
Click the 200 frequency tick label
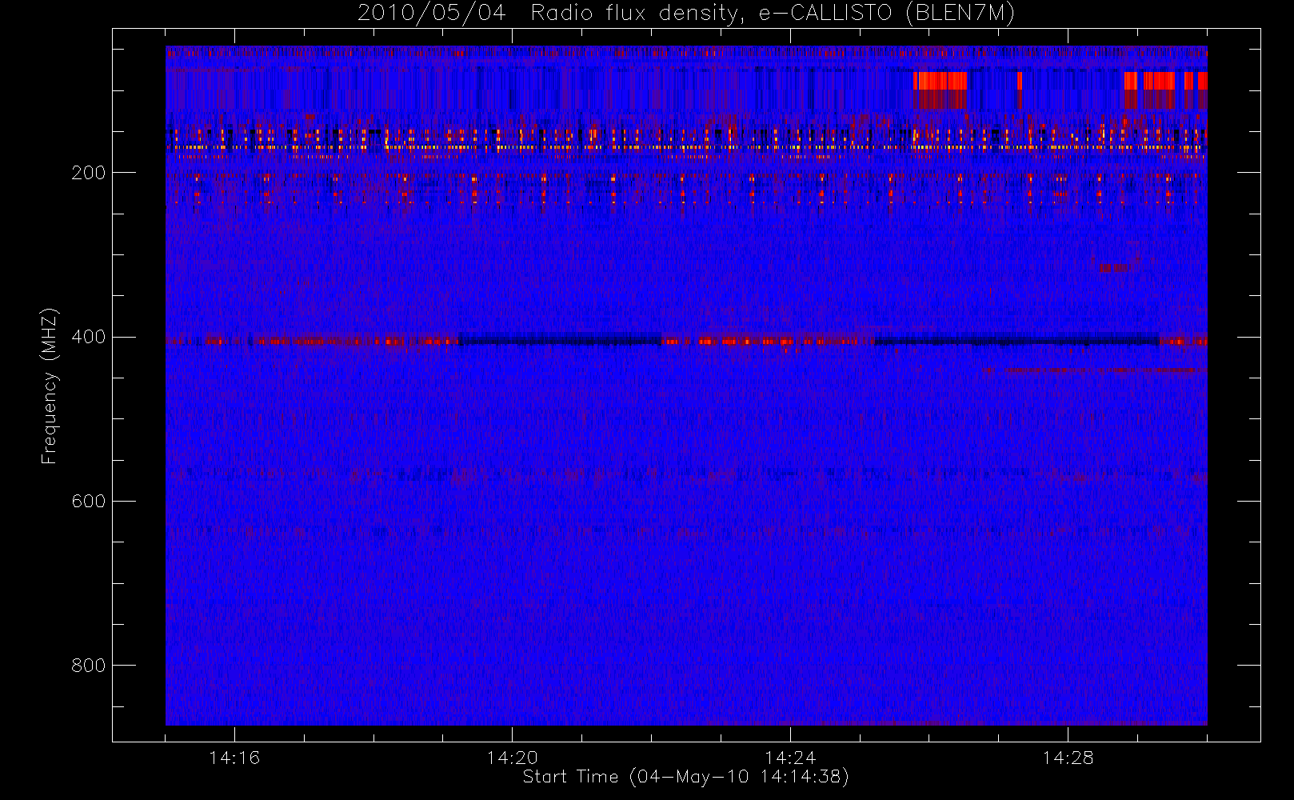tap(88, 173)
